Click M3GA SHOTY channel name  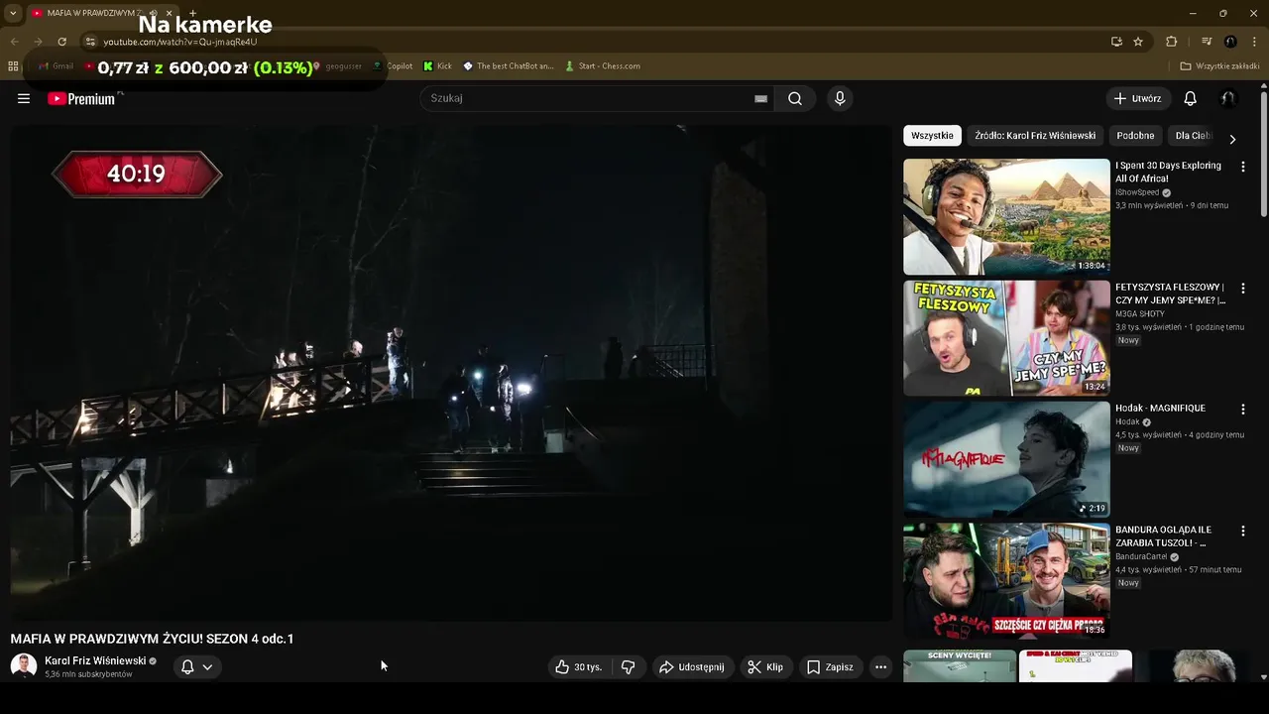pos(1140,314)
